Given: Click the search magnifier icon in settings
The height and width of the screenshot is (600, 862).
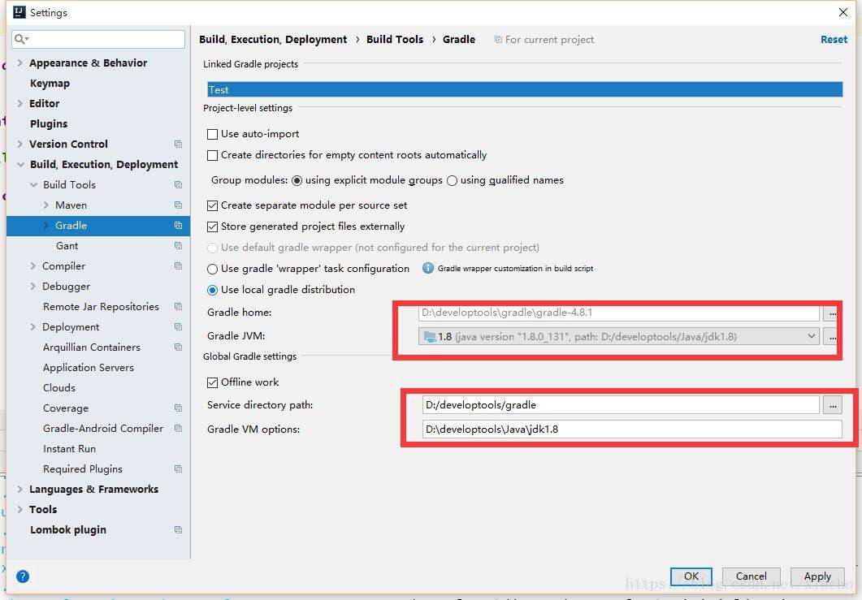Looking at the screenshot, I should (21, 39).
